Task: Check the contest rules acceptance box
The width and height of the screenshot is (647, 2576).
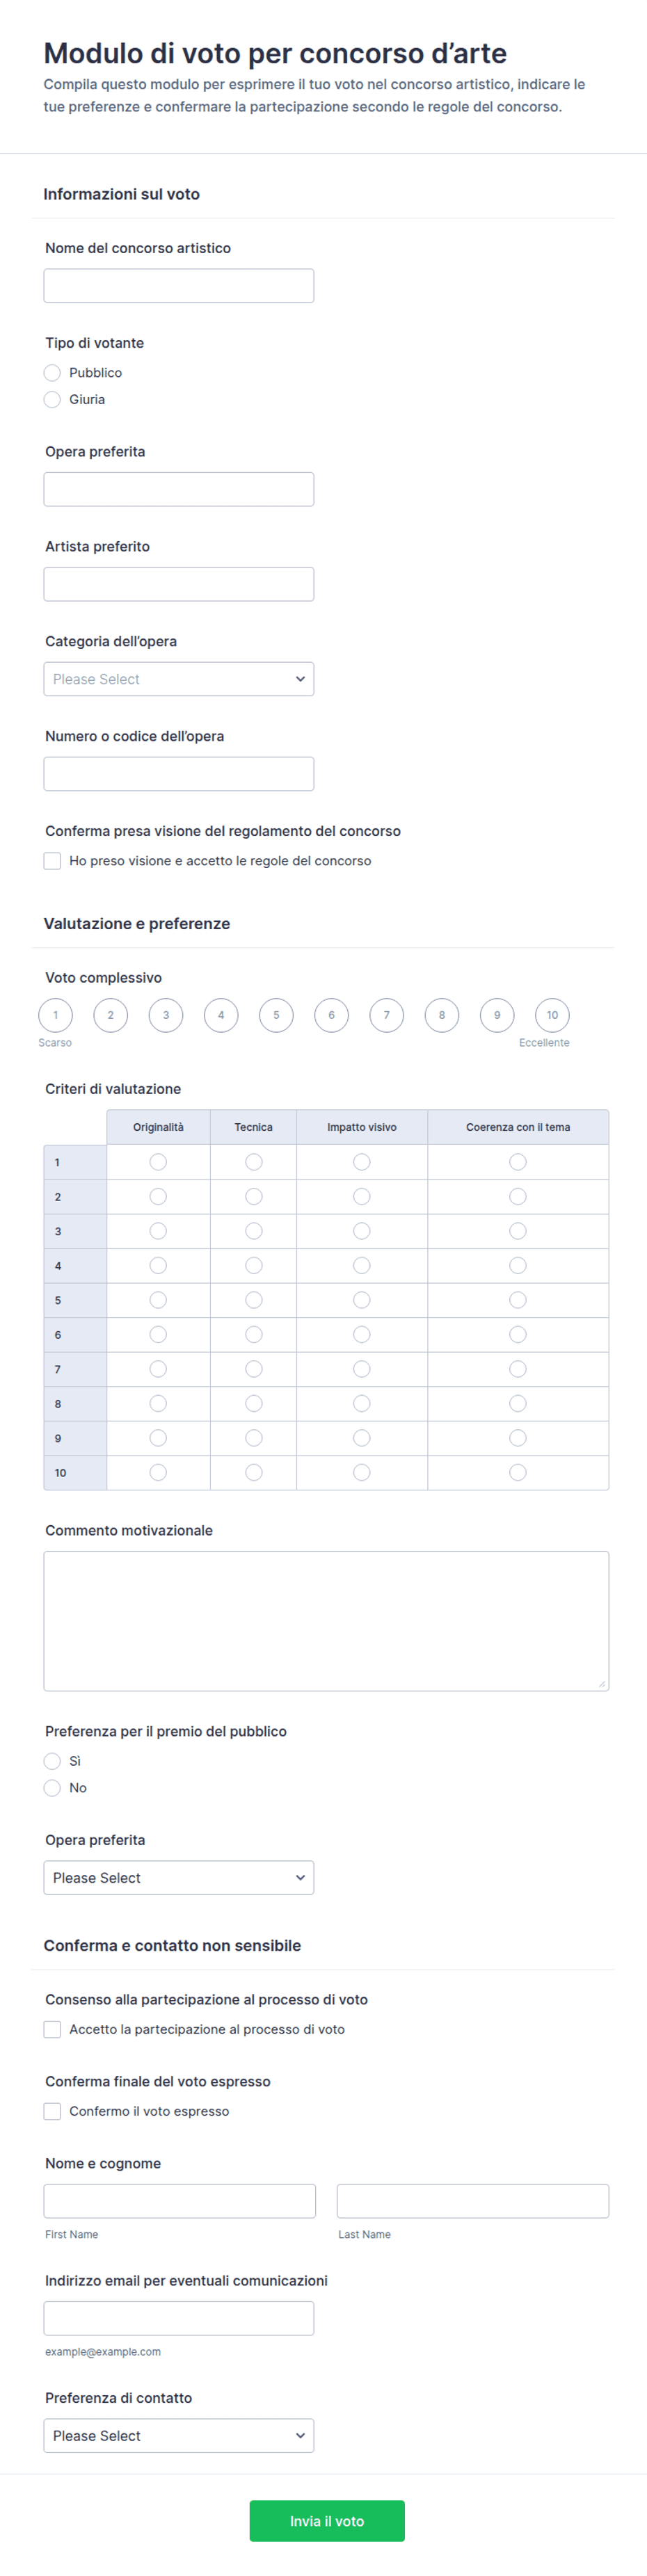Action: point(52,861)
